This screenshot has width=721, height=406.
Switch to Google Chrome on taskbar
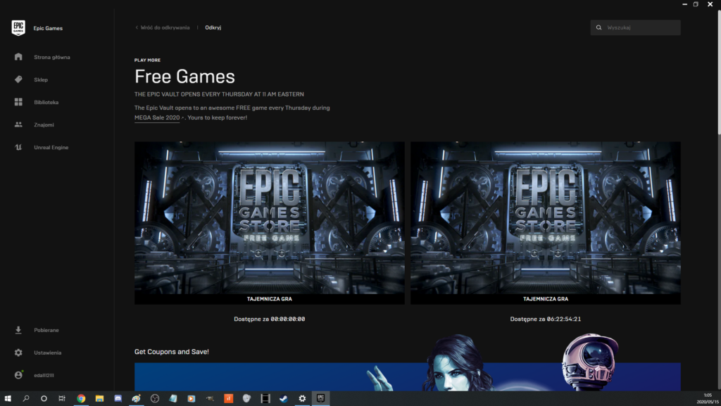[x=81, y=399]
